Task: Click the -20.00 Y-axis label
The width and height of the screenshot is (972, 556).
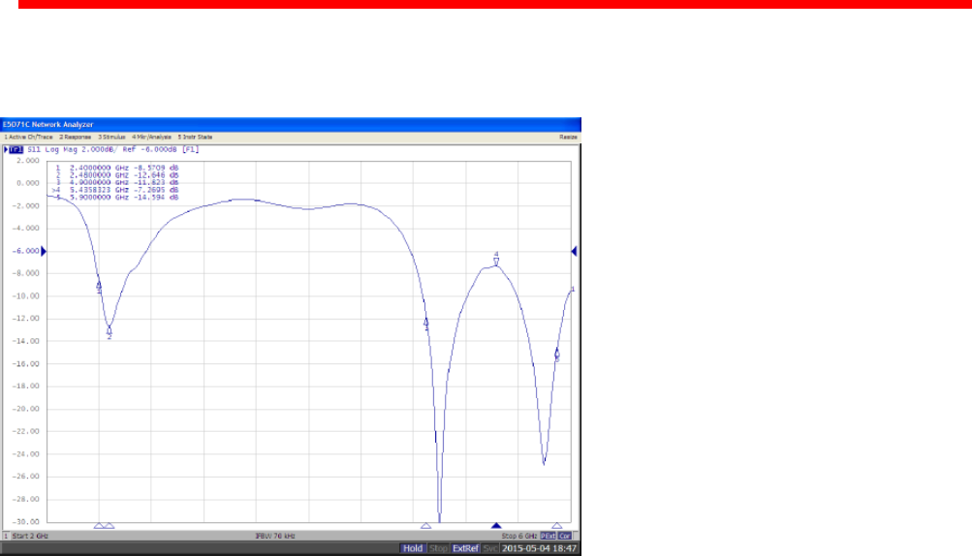Action: (25, 409)
